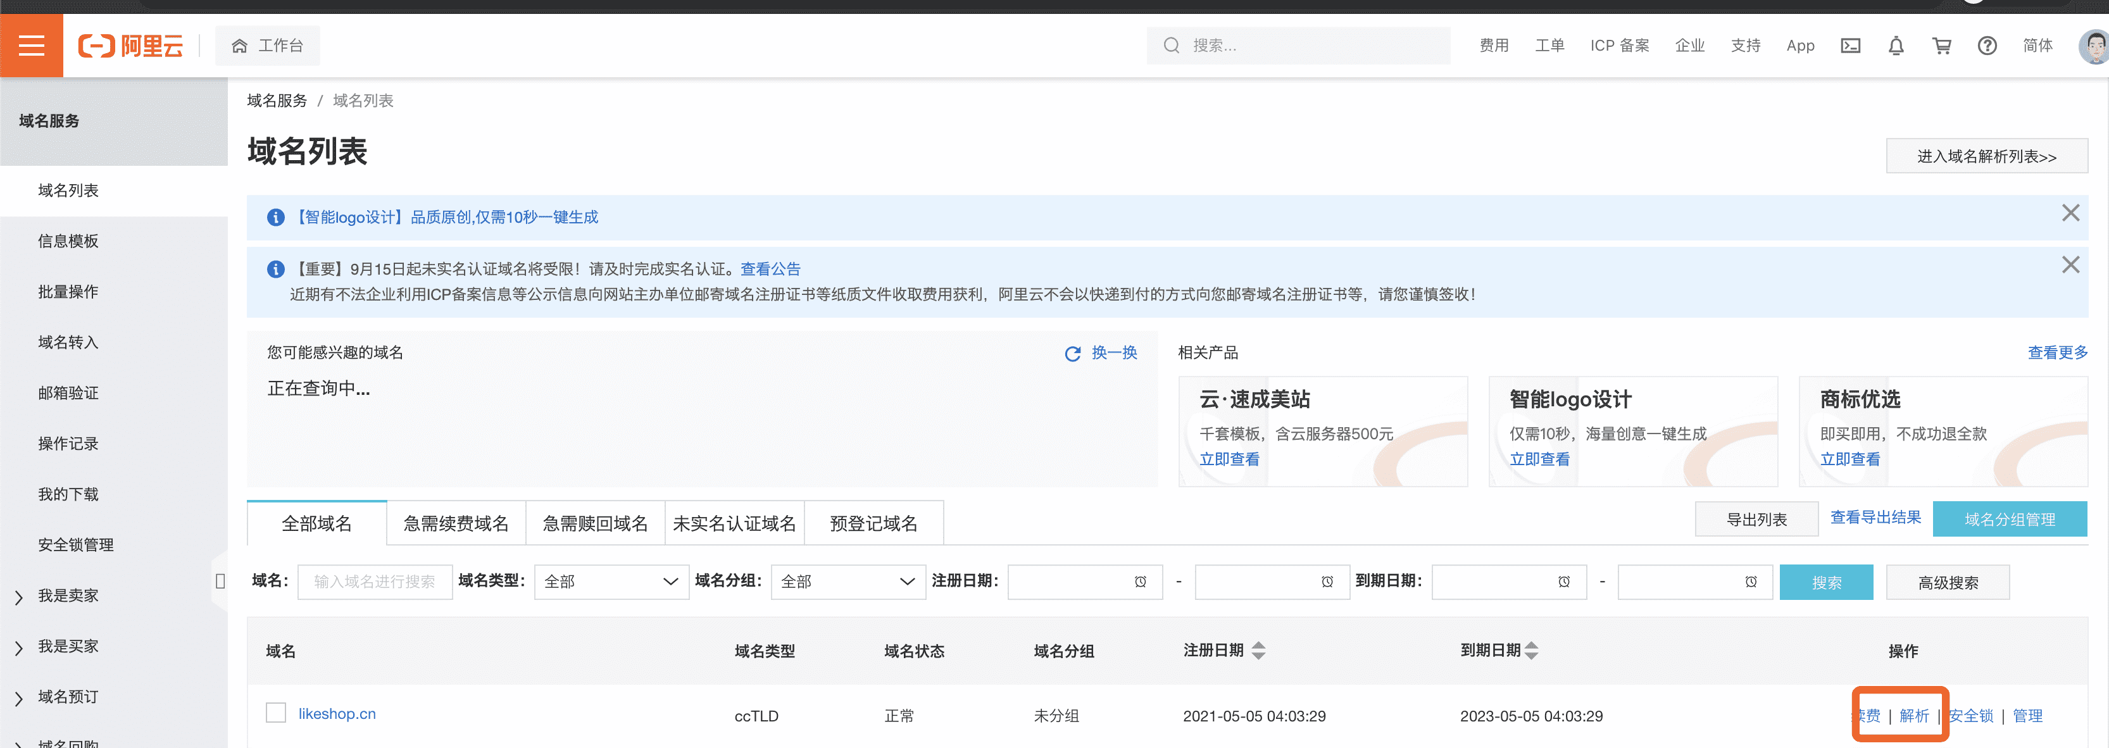Viewport: 2109px width, 748px height.
Task: Click the 解析 link for likeshop.cn
Action: (x=1913, y=716)
